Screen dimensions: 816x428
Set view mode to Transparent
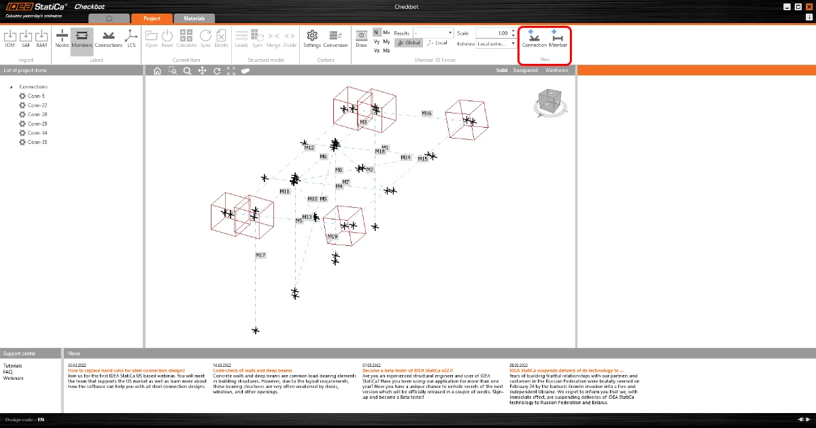click(x=525, y=70)
